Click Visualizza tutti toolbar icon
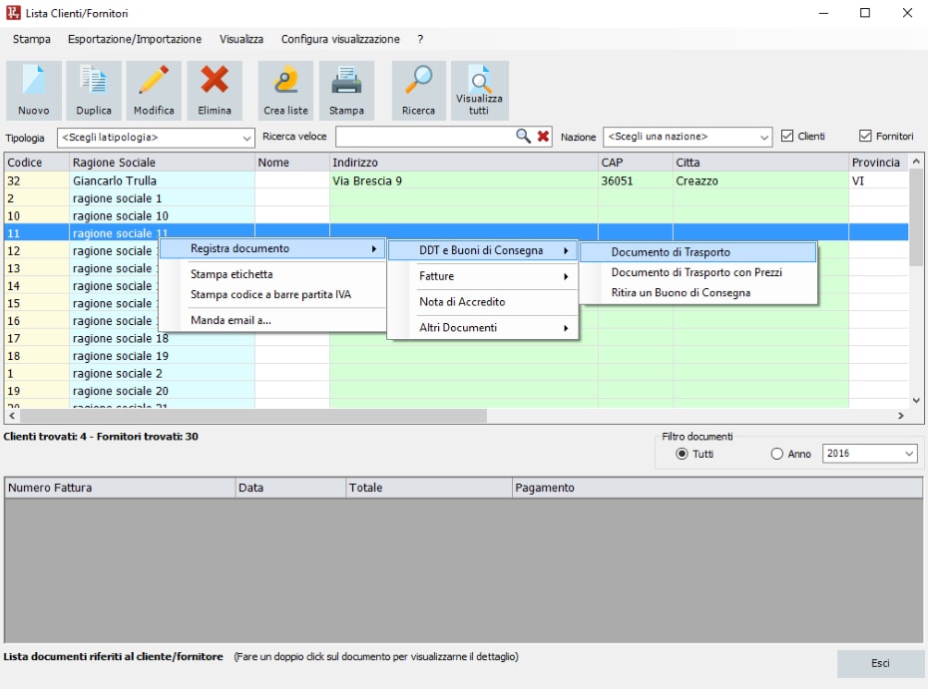This screenshot has width=928, height=689. click(x=479, y=91)
